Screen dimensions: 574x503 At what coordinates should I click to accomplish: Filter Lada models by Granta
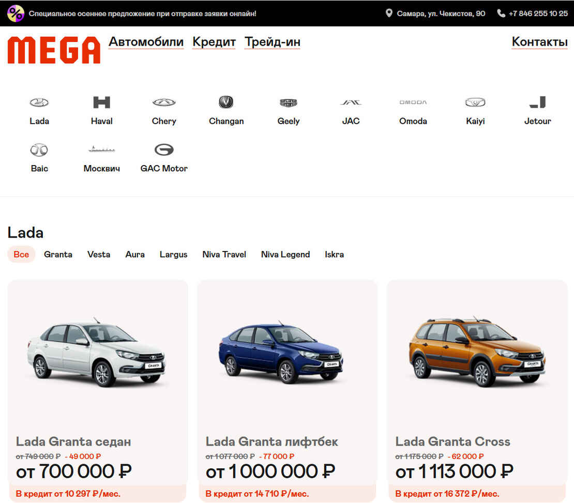(x=58, y=254)
